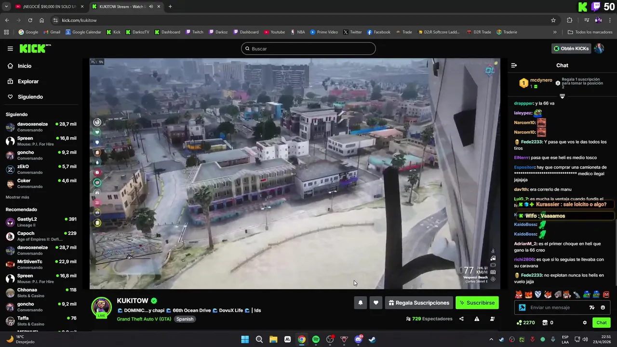
Task: Open Explorar in the sidebar
Action: pyautogui.click(x=28, y=81)
